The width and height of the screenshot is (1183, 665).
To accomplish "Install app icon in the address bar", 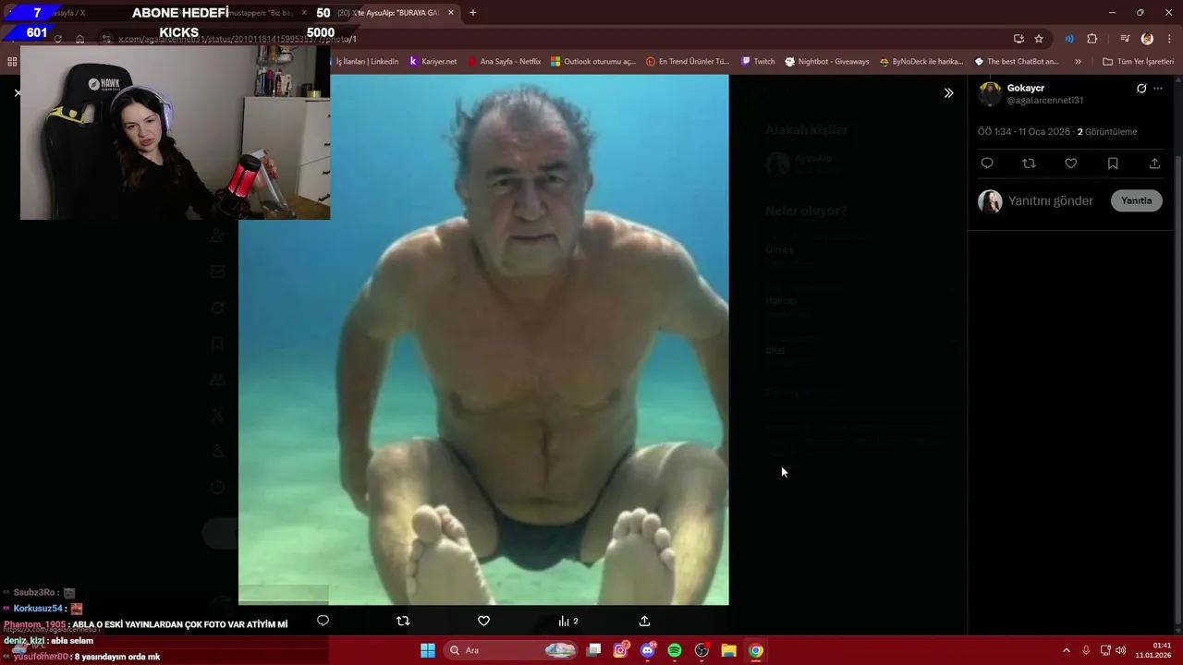I will point(1018,39).
